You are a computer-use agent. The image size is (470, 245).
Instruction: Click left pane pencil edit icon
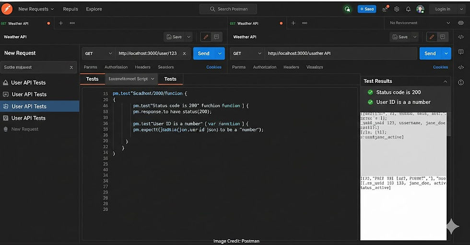(206, 37)
